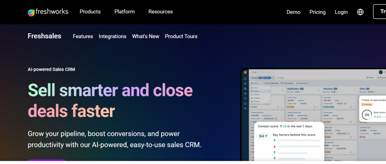Go to What's New section
Screen dimensions: 386x164
click(x=146, y=36)
